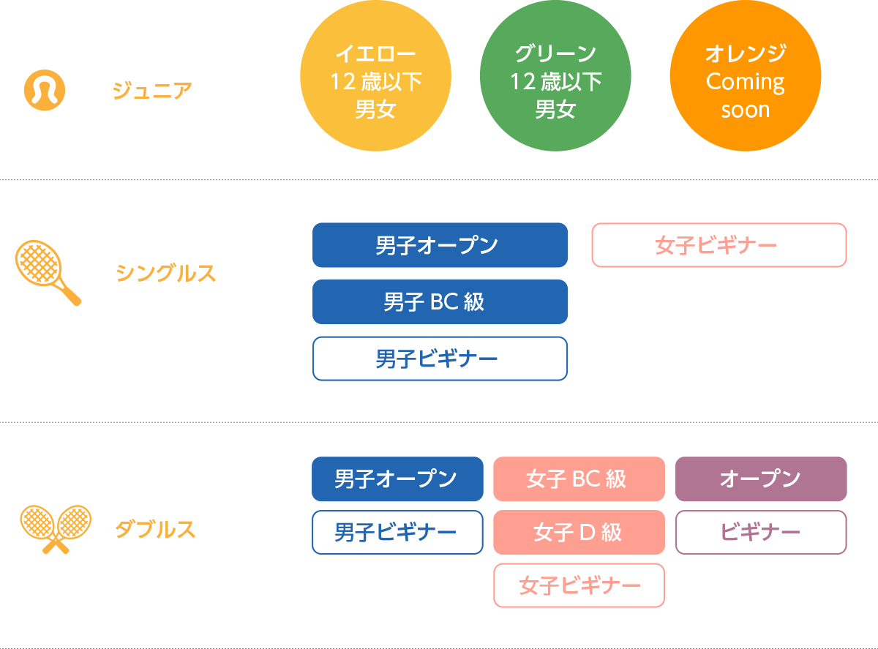Choose doubles 女子 BC 級 button

click(x=579, y=479)
